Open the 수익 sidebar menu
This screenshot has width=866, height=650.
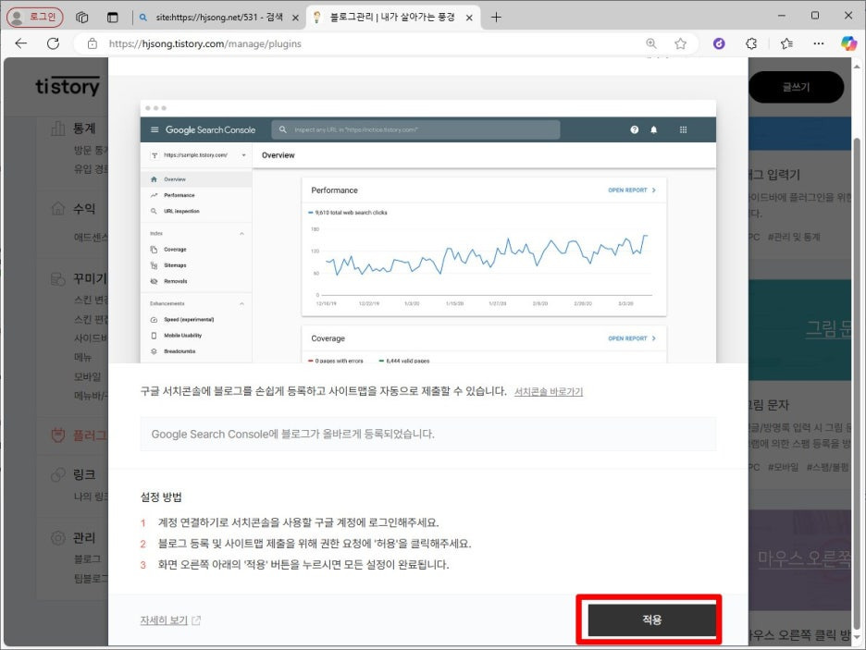click(84, 209)
